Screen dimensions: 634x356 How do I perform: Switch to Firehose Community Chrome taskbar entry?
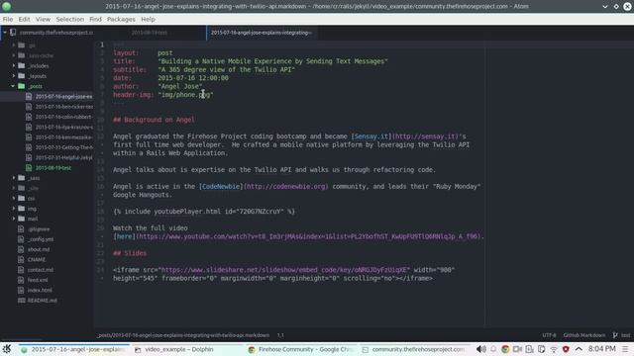point(300,349)
